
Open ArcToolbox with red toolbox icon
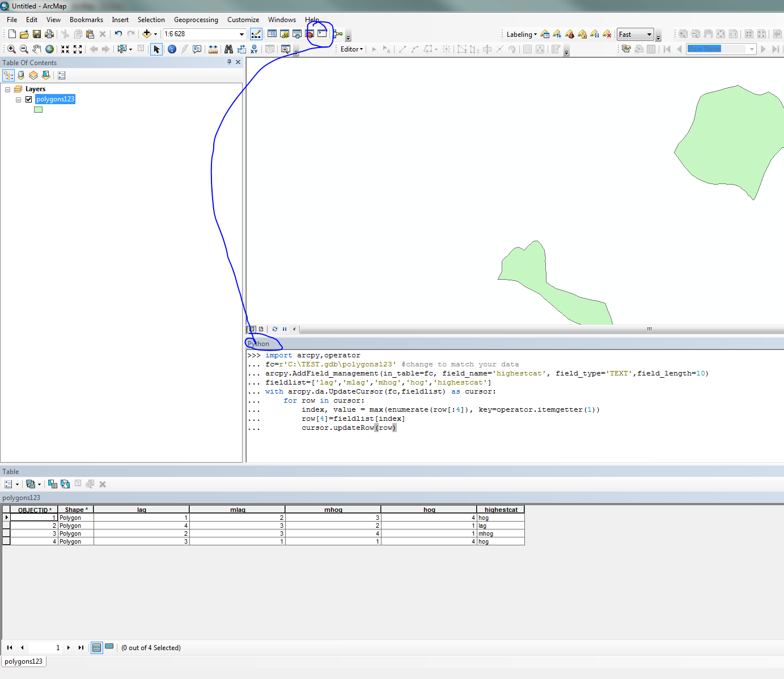310,34
